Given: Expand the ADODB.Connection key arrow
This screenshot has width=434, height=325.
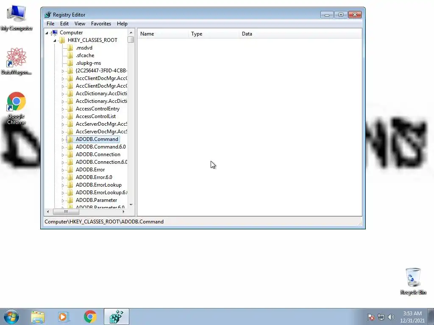Looking at the screenshot, I should coord(63,155).
